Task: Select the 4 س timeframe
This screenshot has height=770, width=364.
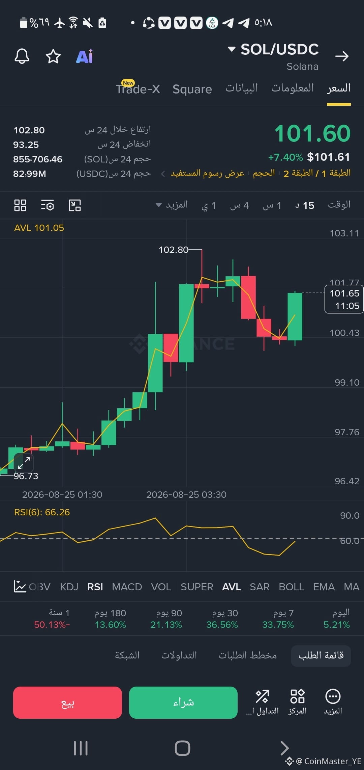Action: point(239,205)
